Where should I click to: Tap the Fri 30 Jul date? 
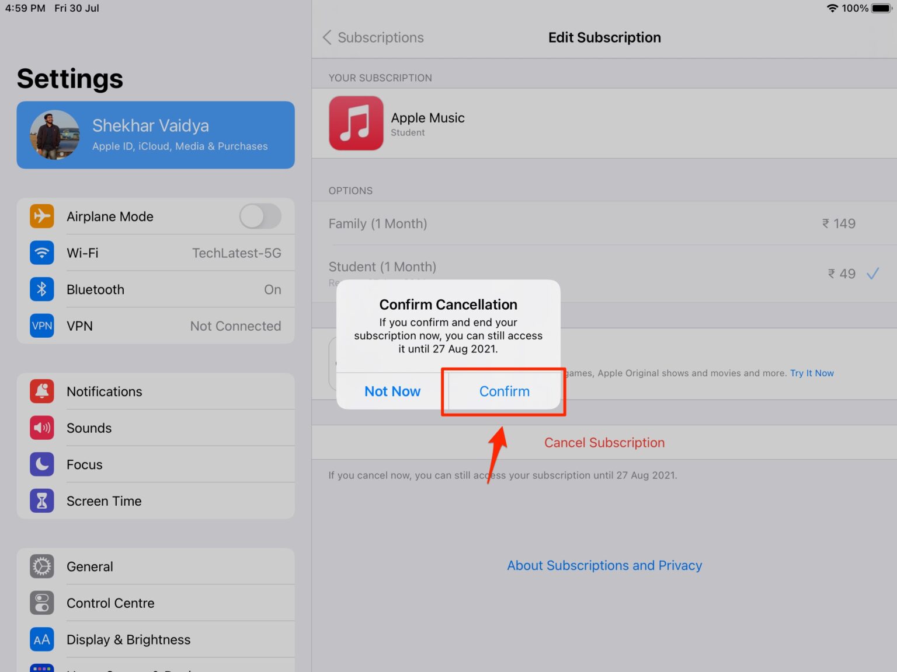coord(77,8)
